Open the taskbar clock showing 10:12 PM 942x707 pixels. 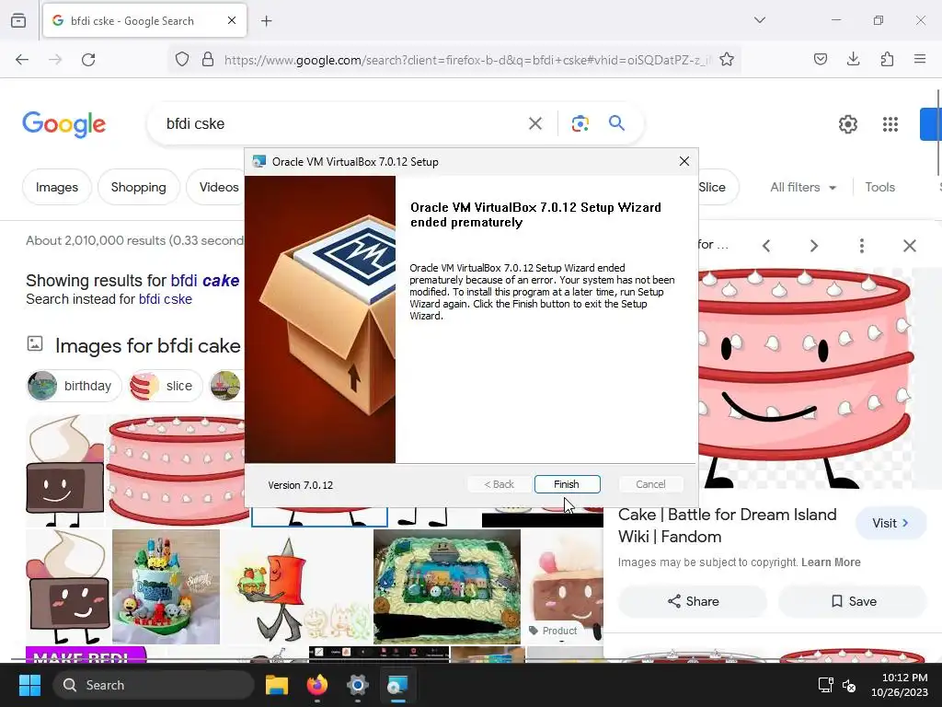click(x=900, y=685)
